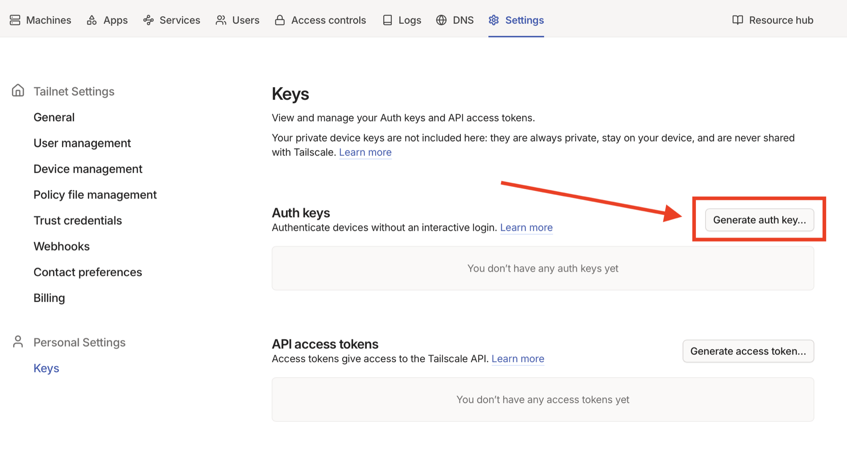This screenshot has height=472, width=847.
Task: Click the Personal Settings person icon
Action: coord(18,341)
